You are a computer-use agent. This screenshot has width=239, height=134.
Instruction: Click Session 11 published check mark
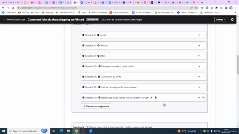pyautogui.click(x=83, y=77)
